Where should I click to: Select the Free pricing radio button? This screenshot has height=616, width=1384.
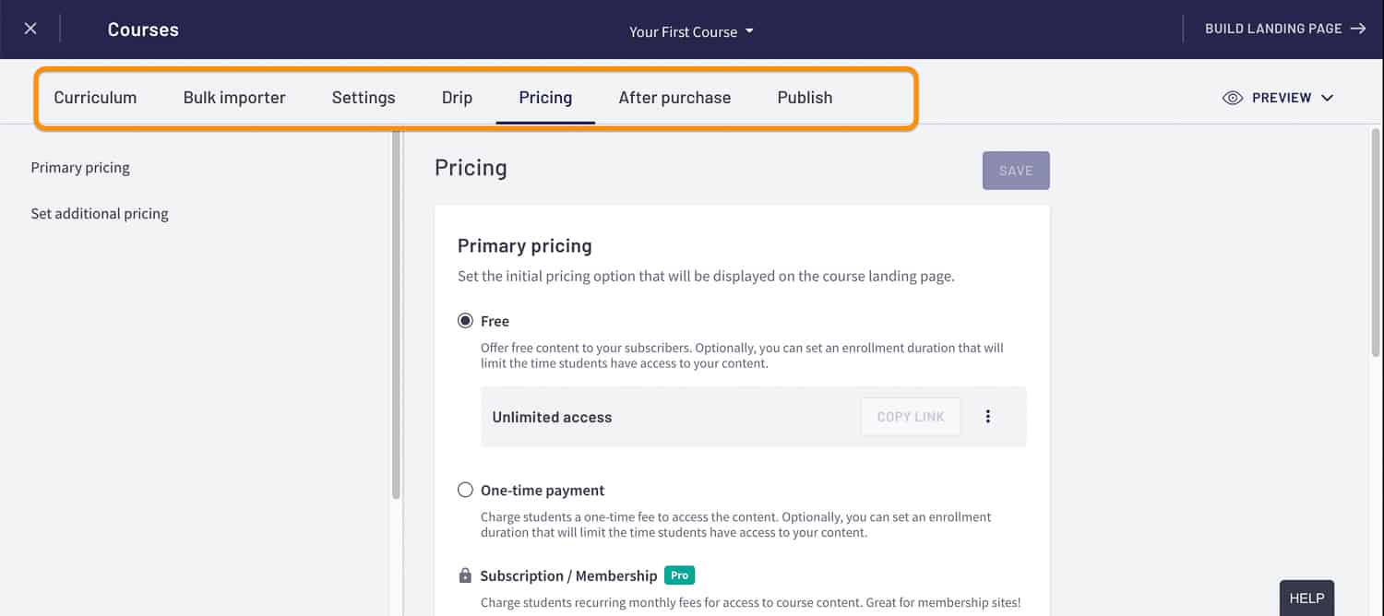466,321
